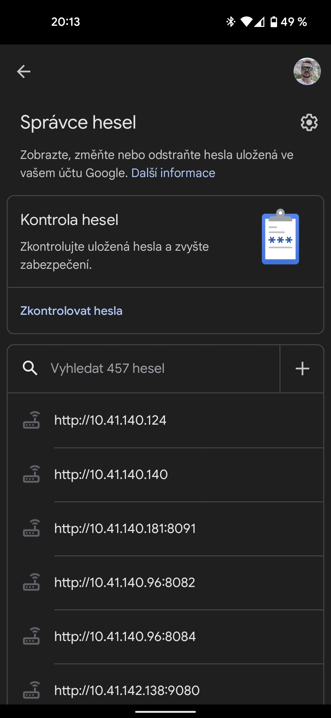Open the http://10.41.140.96:8084 entry

(x=125, y=636)
